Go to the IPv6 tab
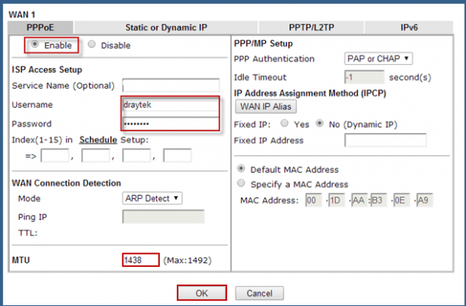 (409, 28)
